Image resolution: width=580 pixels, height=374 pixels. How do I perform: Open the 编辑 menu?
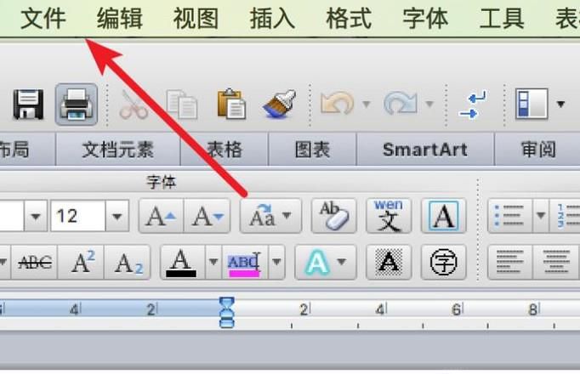(x=120, y=19)
